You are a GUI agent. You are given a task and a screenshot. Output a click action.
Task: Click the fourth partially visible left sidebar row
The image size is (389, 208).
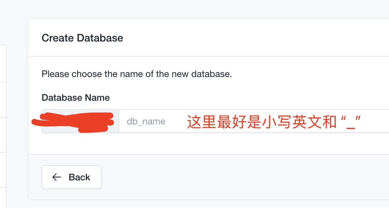point(3,170)
